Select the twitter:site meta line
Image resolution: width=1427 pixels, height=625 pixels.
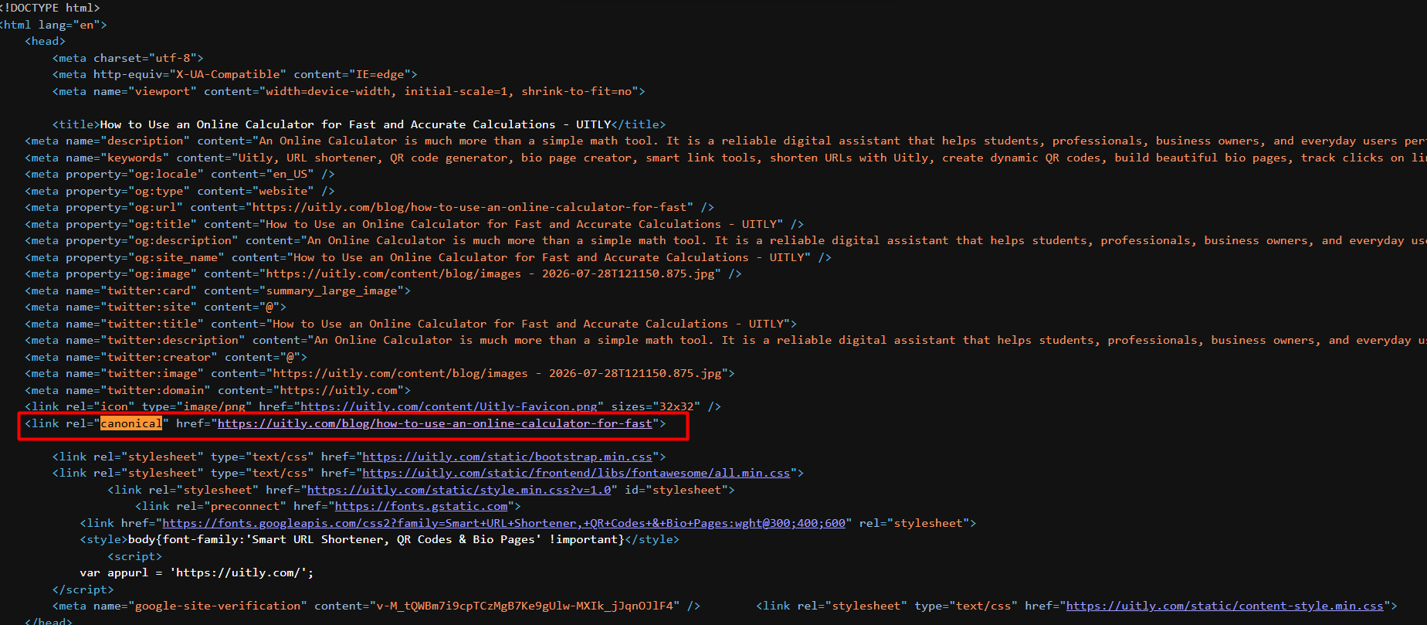click(x=155, y=307)
